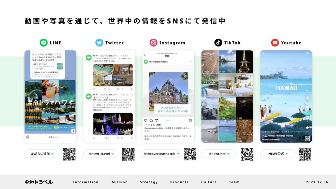Viewport: 336px width, 189px height.
Task: Click the comment icon in Instagram post
Action: pyautogui.click(x=151, y=120)
